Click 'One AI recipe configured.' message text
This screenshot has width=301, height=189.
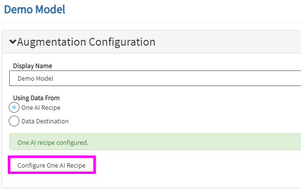point(53,142)
